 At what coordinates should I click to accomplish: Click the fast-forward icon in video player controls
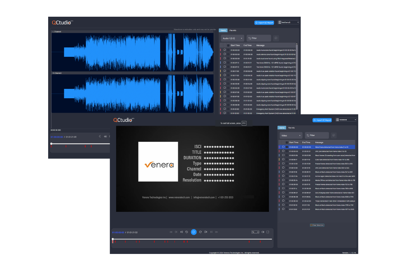pos(216,232)
